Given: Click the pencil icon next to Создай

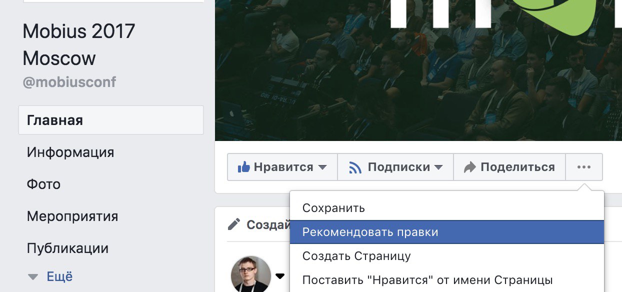Looking at the screenshot, I should [233, 224].
